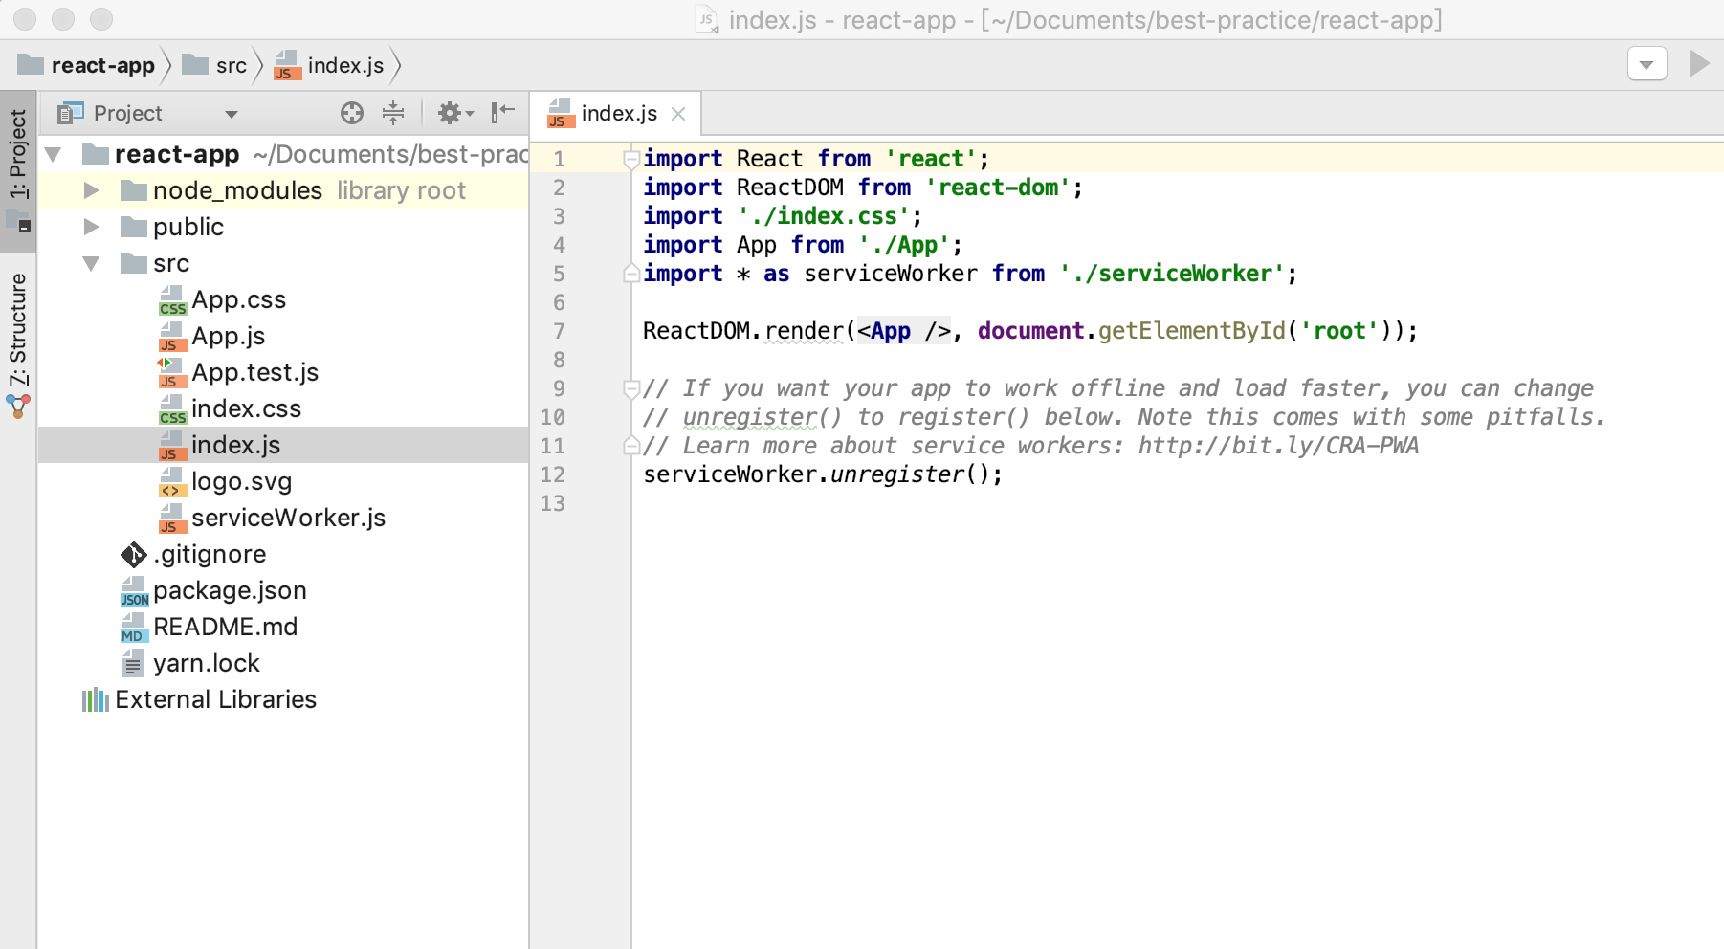Screen dimensions: 1724x949
Task: Click getElementById on line 7
Action: (1191, 331)
